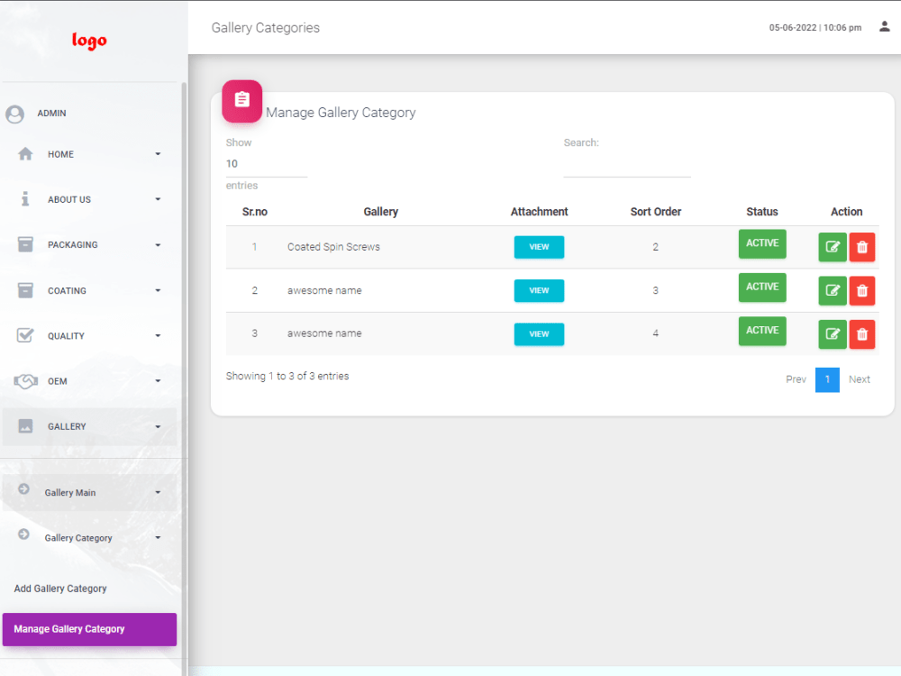This screenshot has width=901, height=676.
Task: Edit the row with sort order 3
Action: tap(832, 290)
